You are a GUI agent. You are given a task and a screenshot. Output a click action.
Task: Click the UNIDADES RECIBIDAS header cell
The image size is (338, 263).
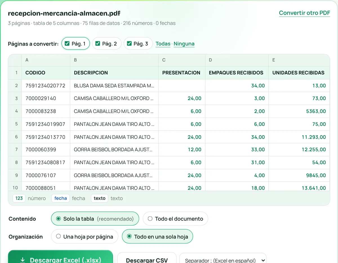point(299,73)
